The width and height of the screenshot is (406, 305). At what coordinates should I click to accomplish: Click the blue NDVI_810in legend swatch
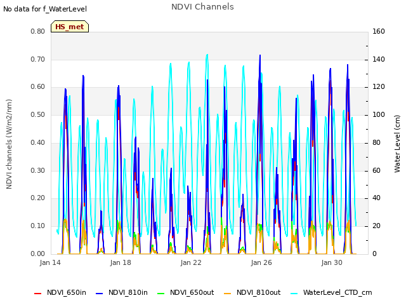pos(99,294)
